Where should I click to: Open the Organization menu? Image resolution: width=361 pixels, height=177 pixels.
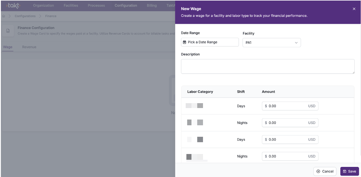point(43,5)
